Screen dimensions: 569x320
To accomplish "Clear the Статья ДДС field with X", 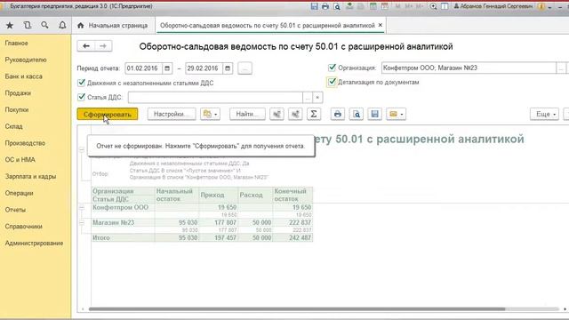I will point(317,97).
